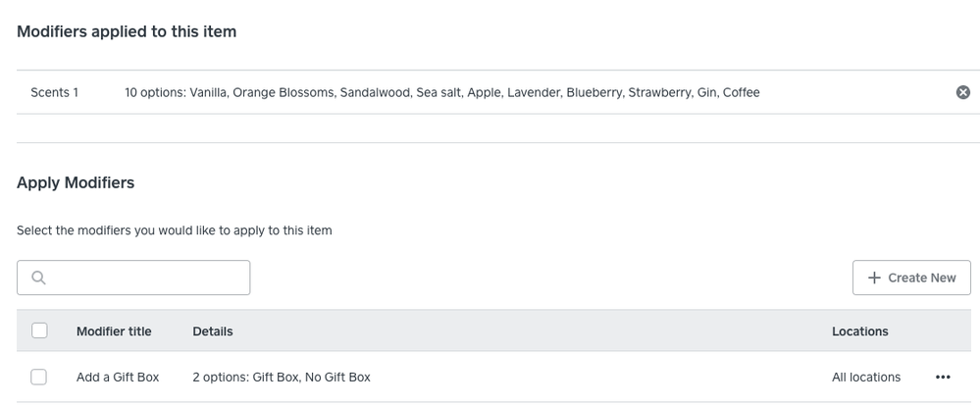Click the Apply Modifiers heading
The image size is (980, 406).
tap(76, 183)
